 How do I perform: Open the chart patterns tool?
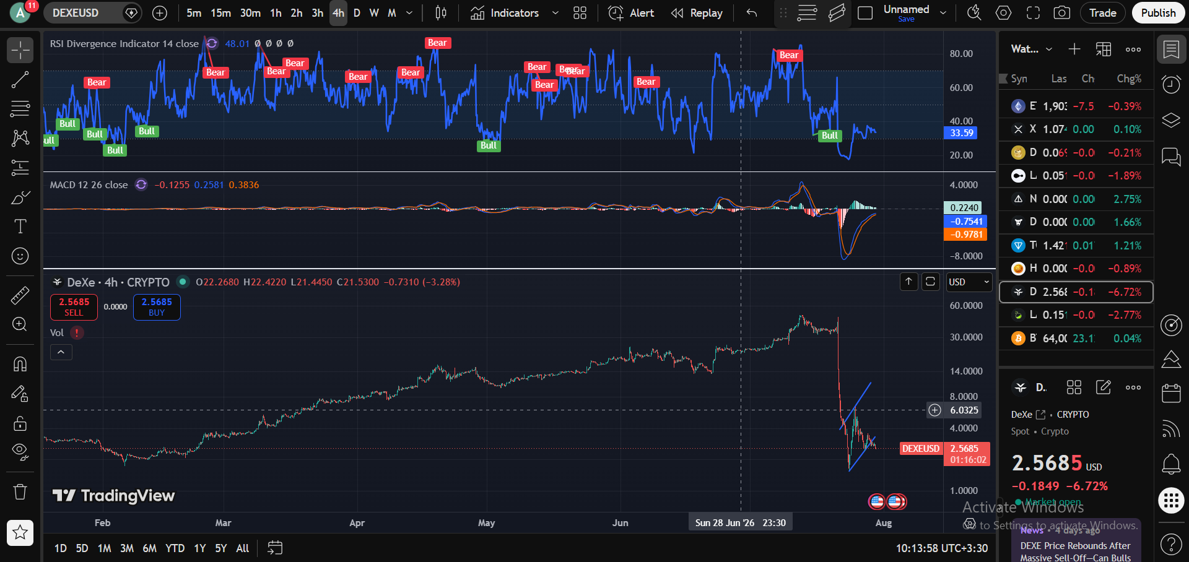click(20, 138)
